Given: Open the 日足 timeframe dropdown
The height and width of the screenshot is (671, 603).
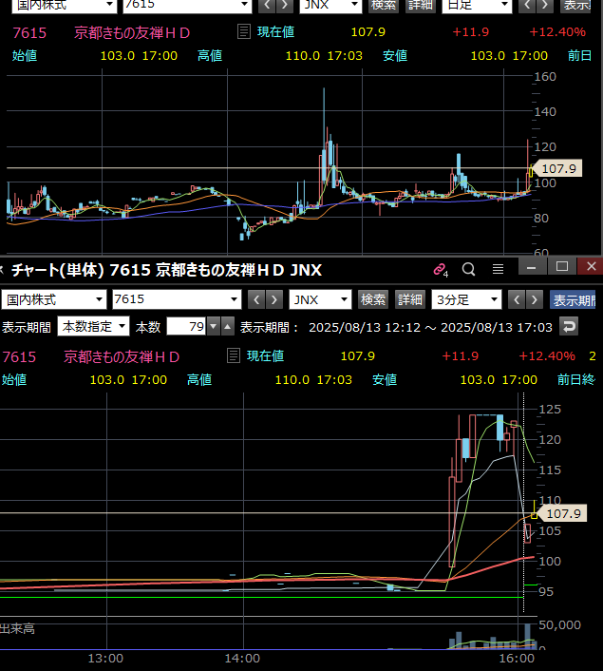Looking at the screenshot, I should coord(477,5).
